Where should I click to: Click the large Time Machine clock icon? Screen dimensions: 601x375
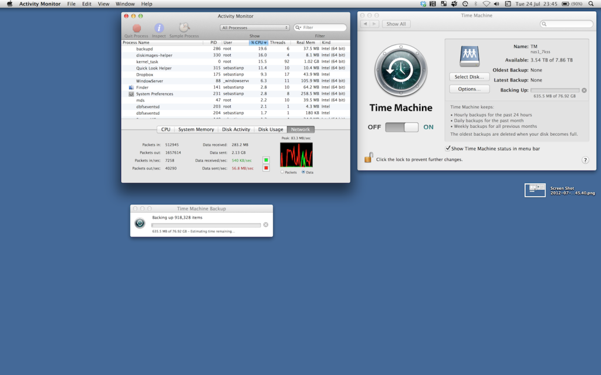click(x=400, y=70)
